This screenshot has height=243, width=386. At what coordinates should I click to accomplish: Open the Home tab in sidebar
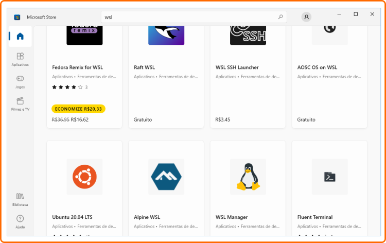[x=20, y=37]
